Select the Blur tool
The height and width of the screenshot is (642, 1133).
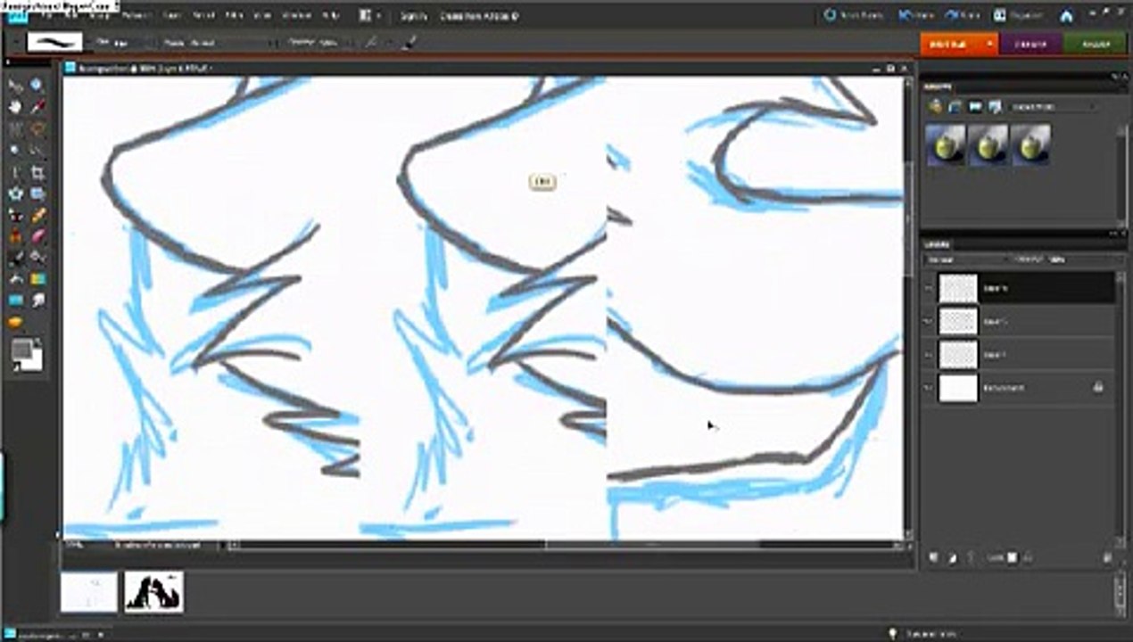tap(37, 302)
